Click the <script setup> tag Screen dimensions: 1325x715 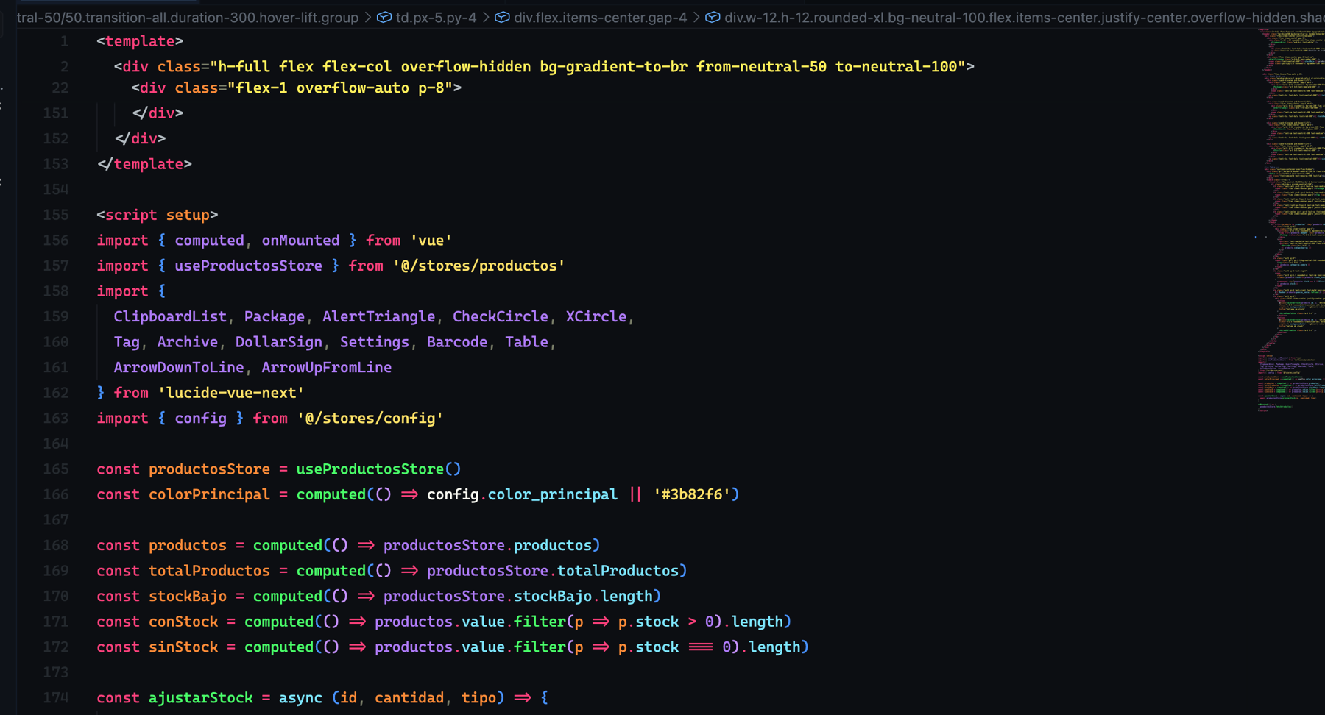tap(157, 215)
